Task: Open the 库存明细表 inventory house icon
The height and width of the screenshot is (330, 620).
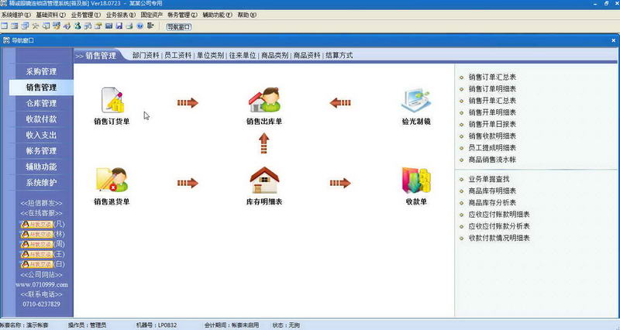Action: pyautogui.click(x=263, y=181)
